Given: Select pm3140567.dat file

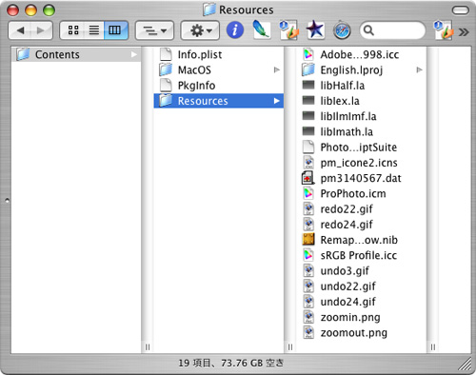Looking at the screenshot, I should click(x=362, y=178).
